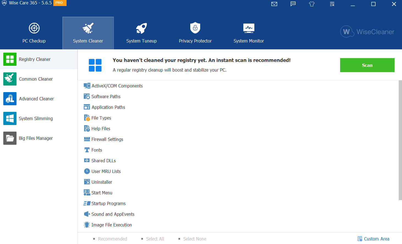Image resolution: width=402 pixels, height=244 pixels.
Task: Click the Start Menu icon
Action: point(87,193)
